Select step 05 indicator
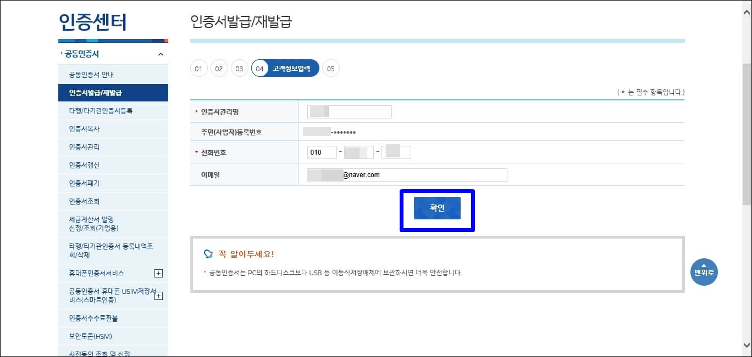 point(330,69)
